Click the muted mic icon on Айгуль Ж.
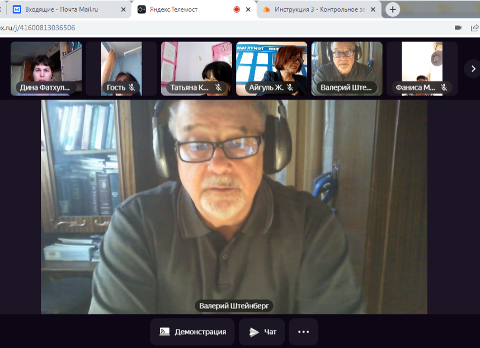Image resolution: width=480 pixels, height=348 pixels. (290, 87)
